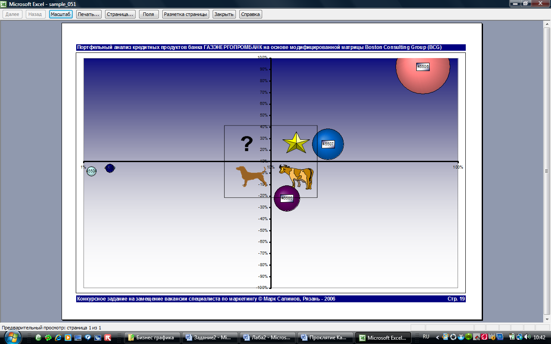This screenshot has height=344, width=551.
Task: Launch blue speech bubble quick launch icon
Action: tap(88, 338)
